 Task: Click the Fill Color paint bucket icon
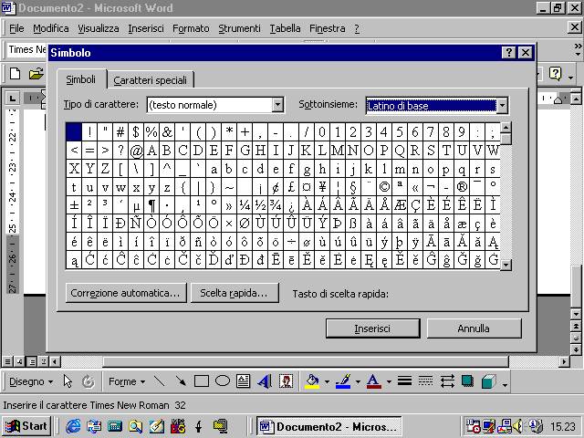[x=312, y=381]
